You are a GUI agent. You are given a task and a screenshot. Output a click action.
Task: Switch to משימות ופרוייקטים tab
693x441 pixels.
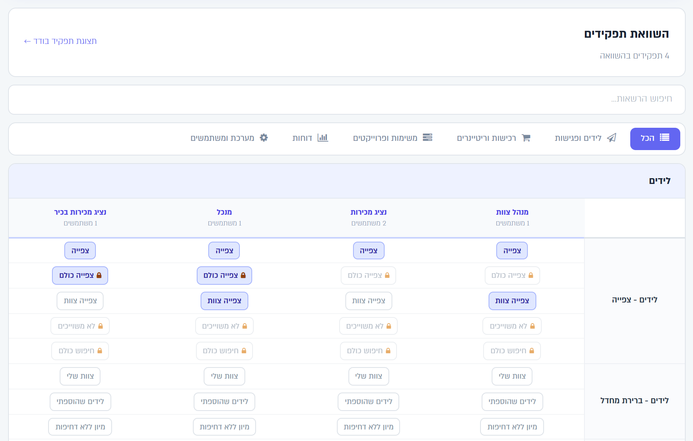(x=393, y=138)
